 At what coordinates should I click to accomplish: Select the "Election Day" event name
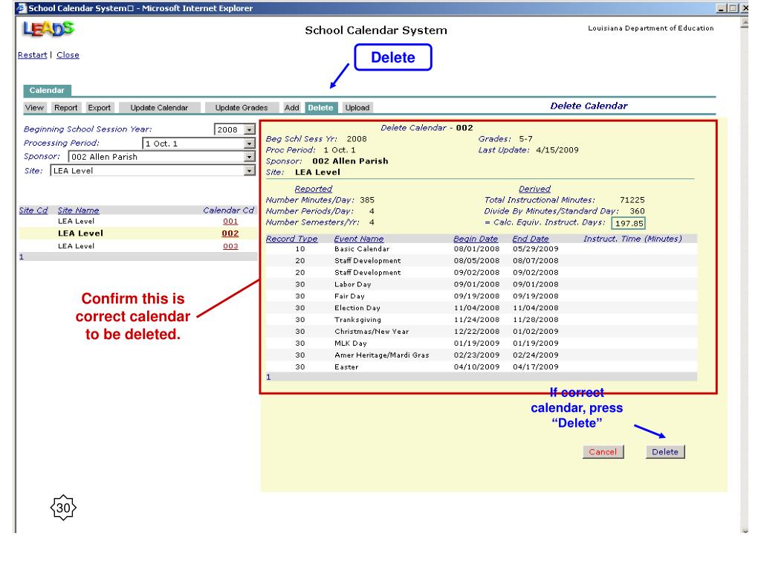pyautogui.click(x=357, y=308)
